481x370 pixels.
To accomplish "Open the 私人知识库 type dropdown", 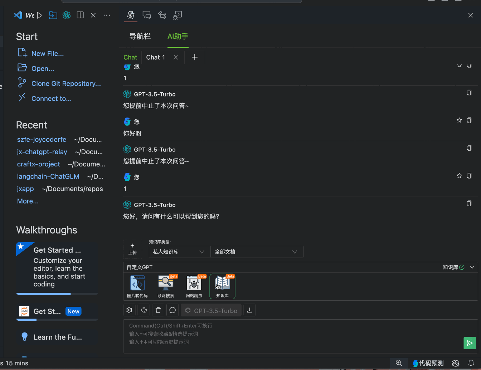I will (x=179, y=252).
